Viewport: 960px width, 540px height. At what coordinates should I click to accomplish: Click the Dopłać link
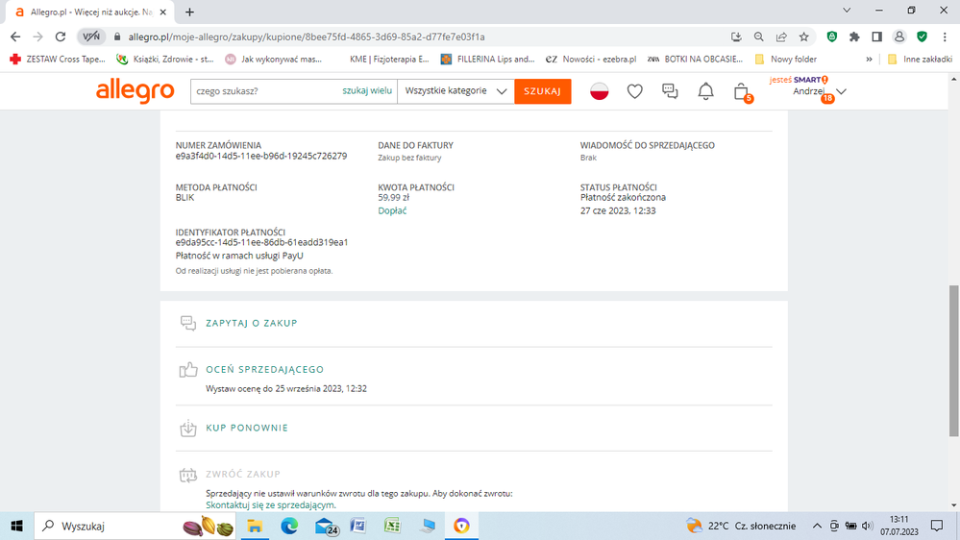[x=392, y=210]
